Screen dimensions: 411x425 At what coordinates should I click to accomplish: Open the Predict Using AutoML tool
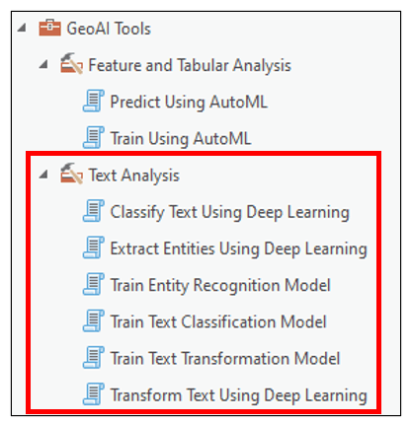click(x=189, y=102)
